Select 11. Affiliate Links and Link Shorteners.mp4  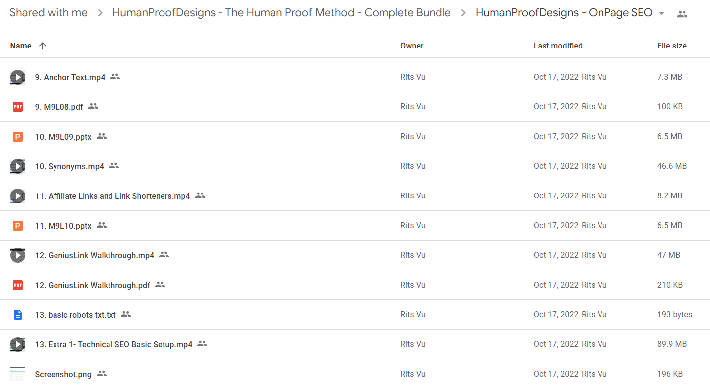point(355,196)
